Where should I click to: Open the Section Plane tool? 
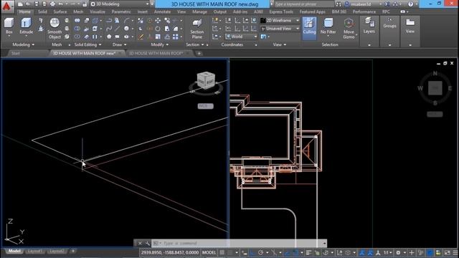pyautogui.click(x=197, y=29)
